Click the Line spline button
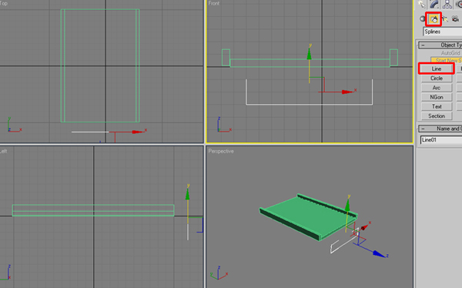Viewport: 462px width, 288px height. coord(437,69)
